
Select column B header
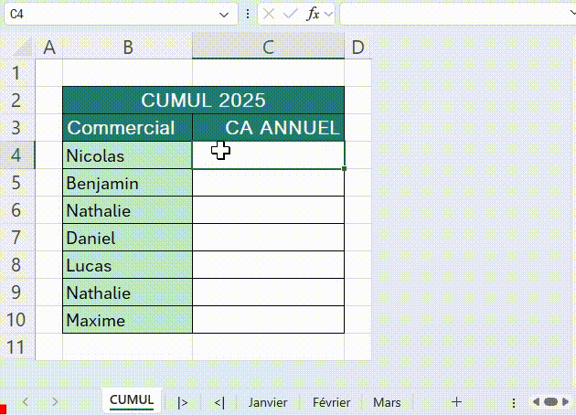(x=127, y=47)
